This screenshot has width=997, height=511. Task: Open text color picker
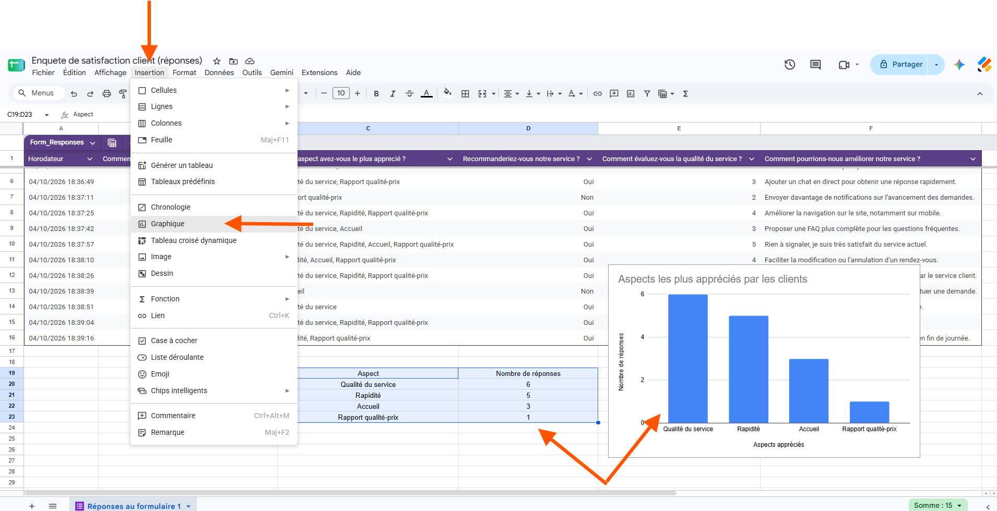[426, 94]
